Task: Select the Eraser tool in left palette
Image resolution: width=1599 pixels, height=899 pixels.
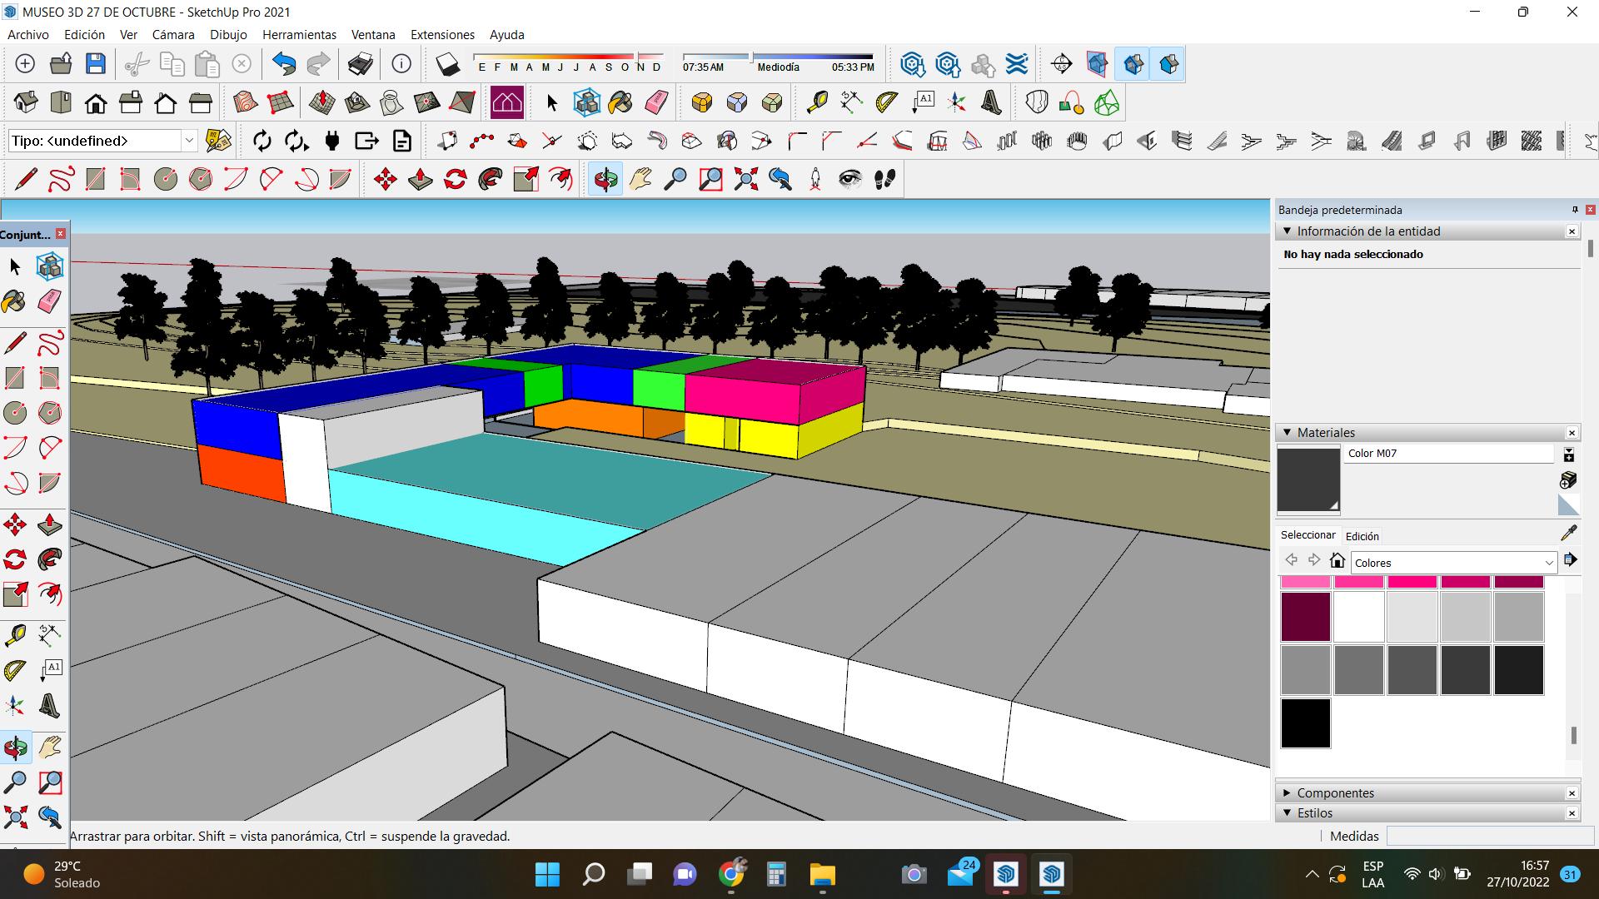Action: 50,301
